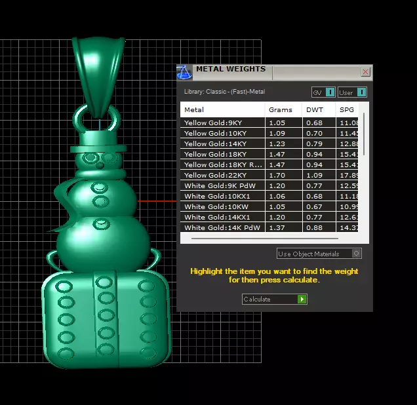Select the Yellow Gold:9KY row
Viewport: 417px width, 405px height.
click(x=269, y=123)
